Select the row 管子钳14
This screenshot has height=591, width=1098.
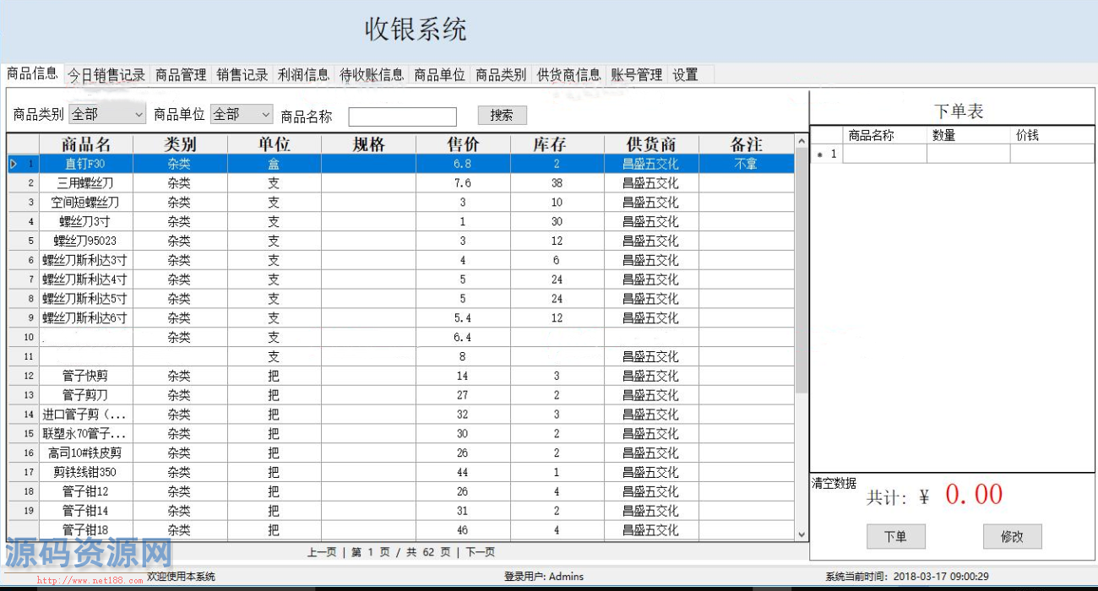click(x=401, y=511)
